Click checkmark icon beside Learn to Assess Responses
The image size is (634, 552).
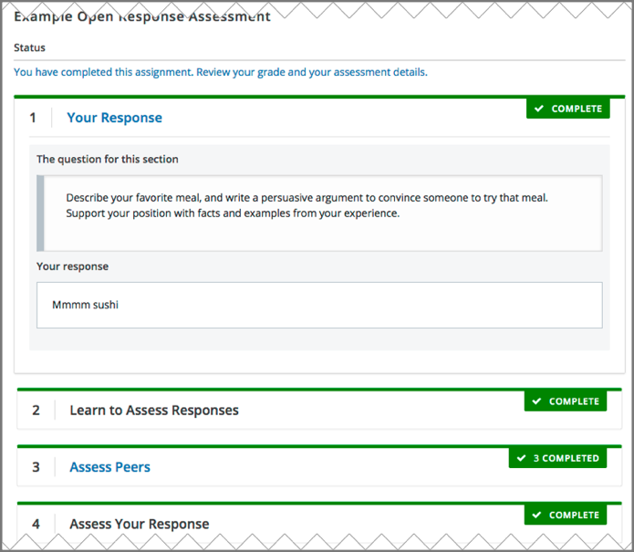coord(536,401)
